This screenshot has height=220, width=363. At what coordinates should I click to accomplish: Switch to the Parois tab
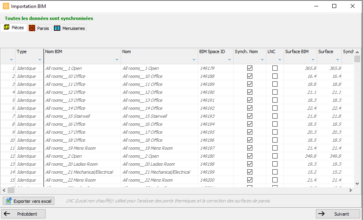pyautogui.click(x=40, y=28)
